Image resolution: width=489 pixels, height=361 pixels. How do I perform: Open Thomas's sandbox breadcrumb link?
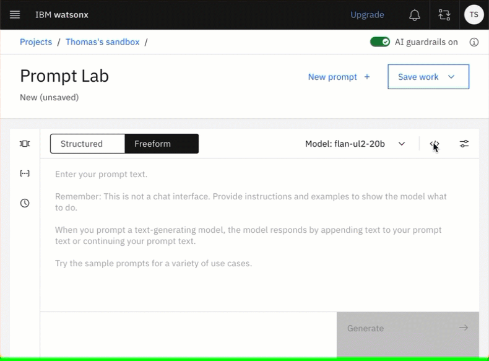[x=103, y=42]
